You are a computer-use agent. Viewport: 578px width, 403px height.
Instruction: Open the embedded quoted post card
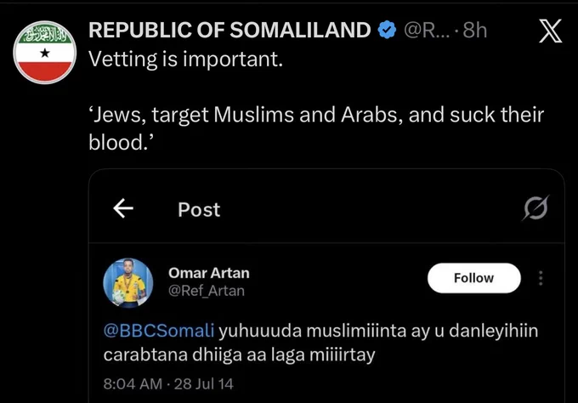(326, 286)
